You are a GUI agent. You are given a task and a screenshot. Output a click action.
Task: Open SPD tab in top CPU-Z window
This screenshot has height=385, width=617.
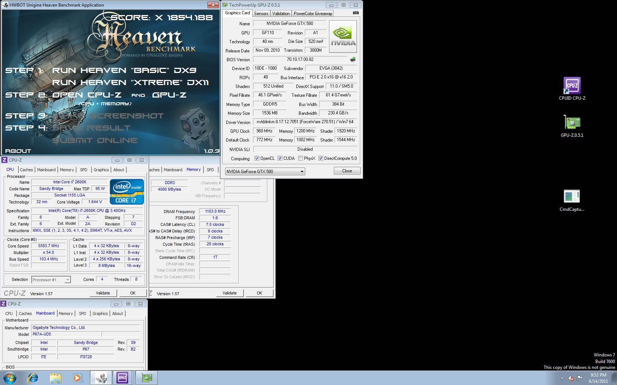tap(84, 170)
